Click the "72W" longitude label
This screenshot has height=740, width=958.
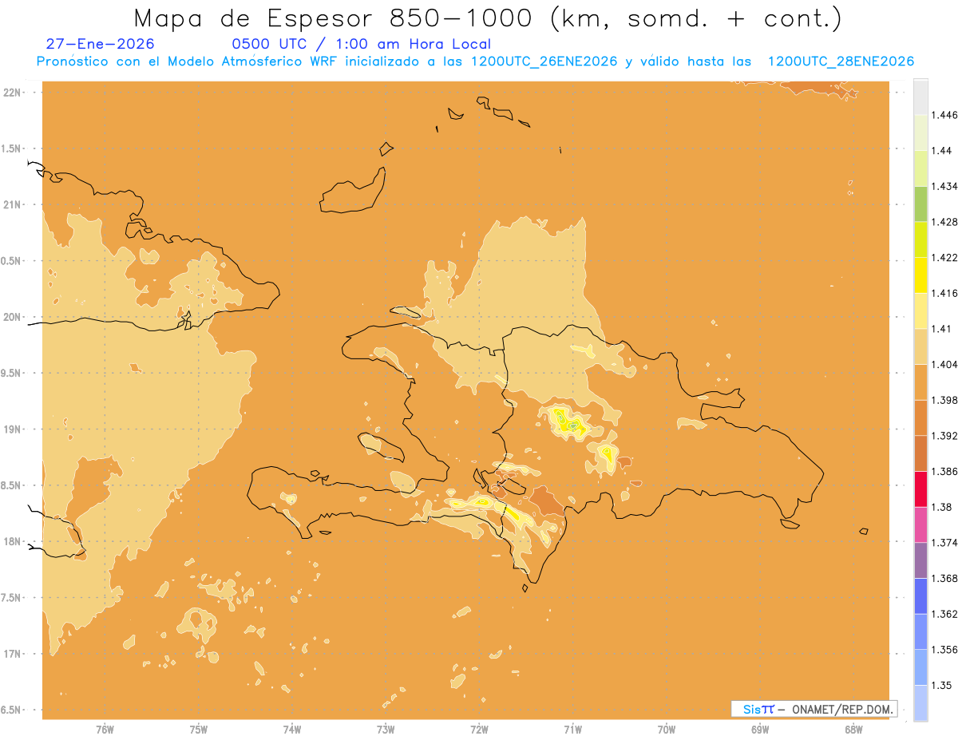pyautogui.click(x=479, y=730)
